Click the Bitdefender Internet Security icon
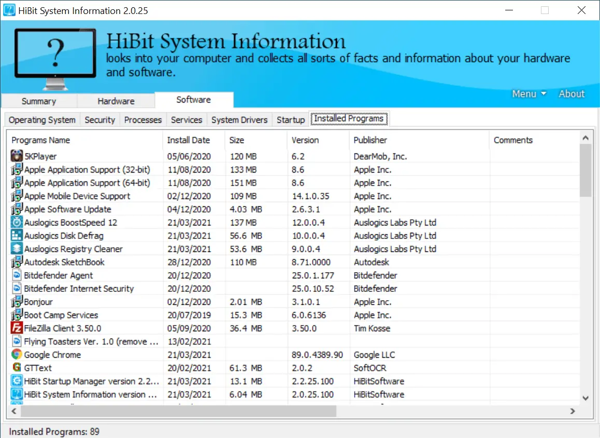The height and width of the screenshot is (438, 600). [x=17, y=288]
